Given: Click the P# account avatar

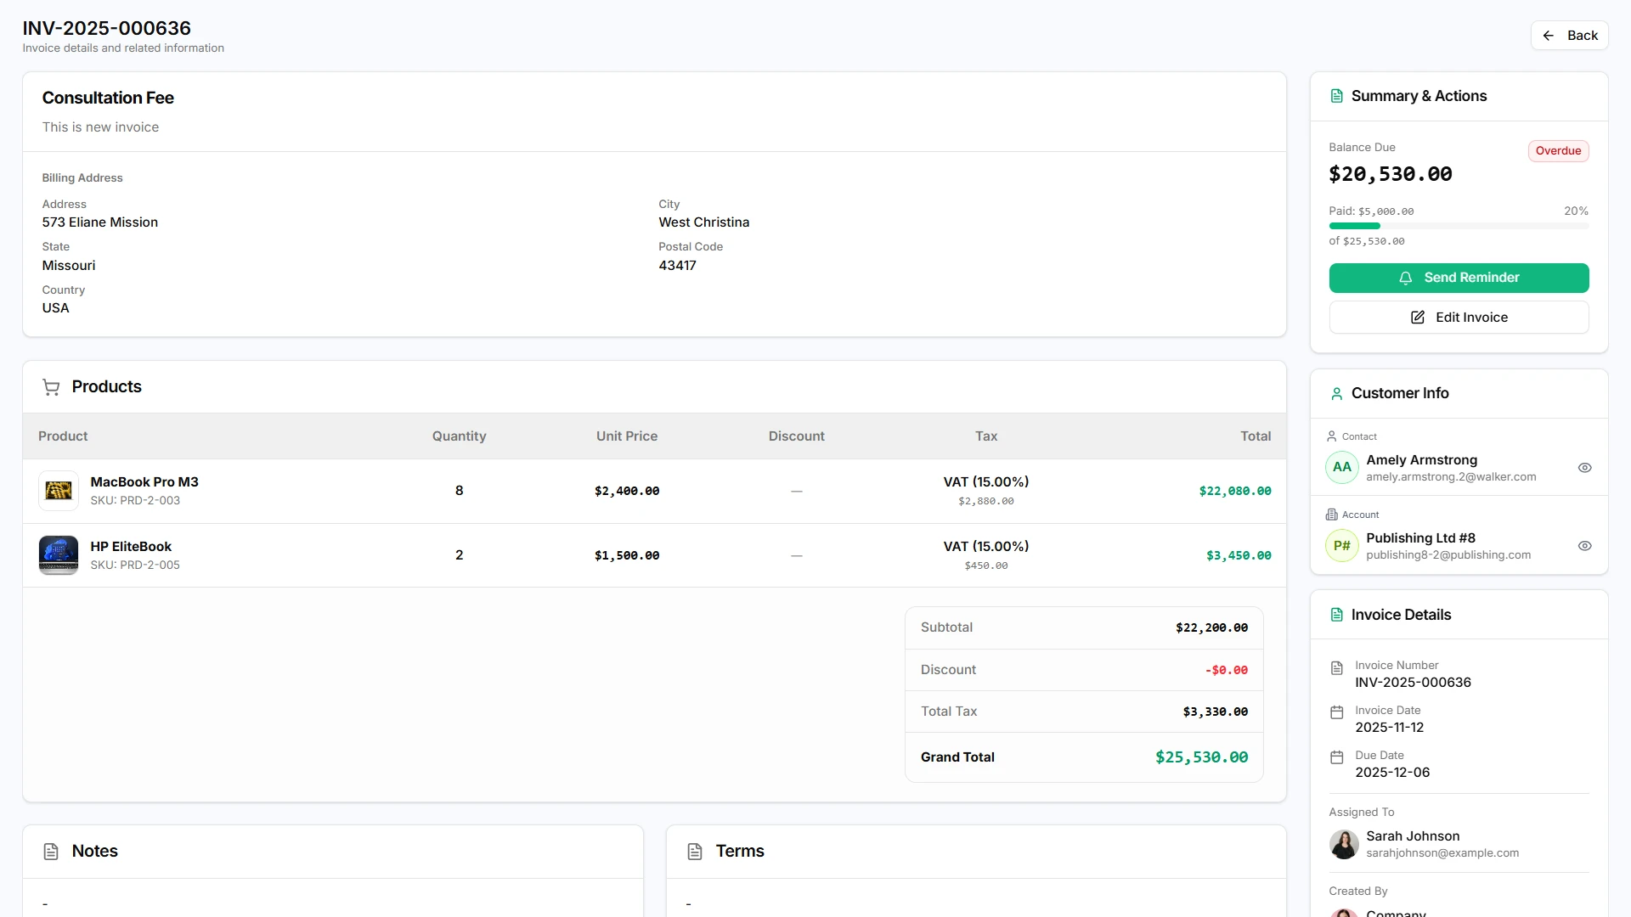Looking at the screenshot, I should click(1342, 546).
